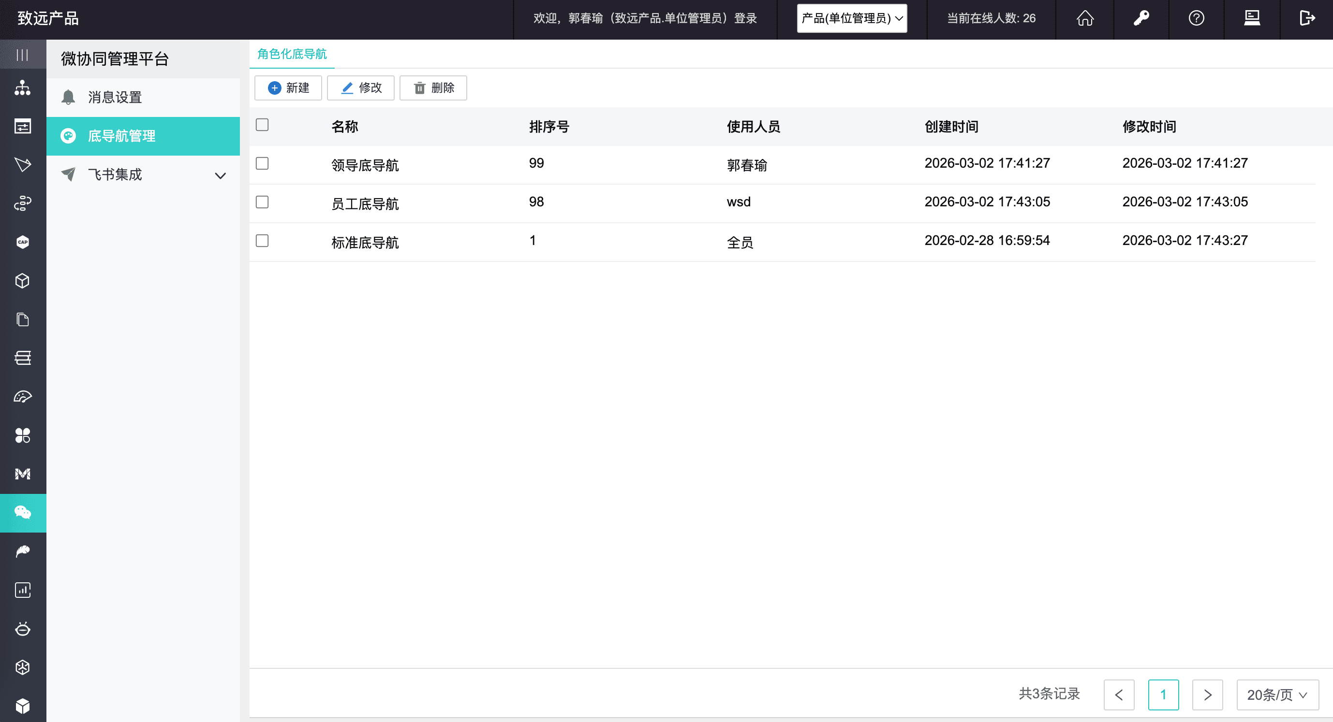1333x722 pixels.
Task: Go to the next page arrow
Action: 1207,694
